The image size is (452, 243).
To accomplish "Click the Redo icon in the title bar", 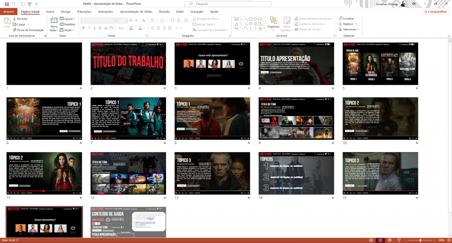I will [x=23, y=4].
